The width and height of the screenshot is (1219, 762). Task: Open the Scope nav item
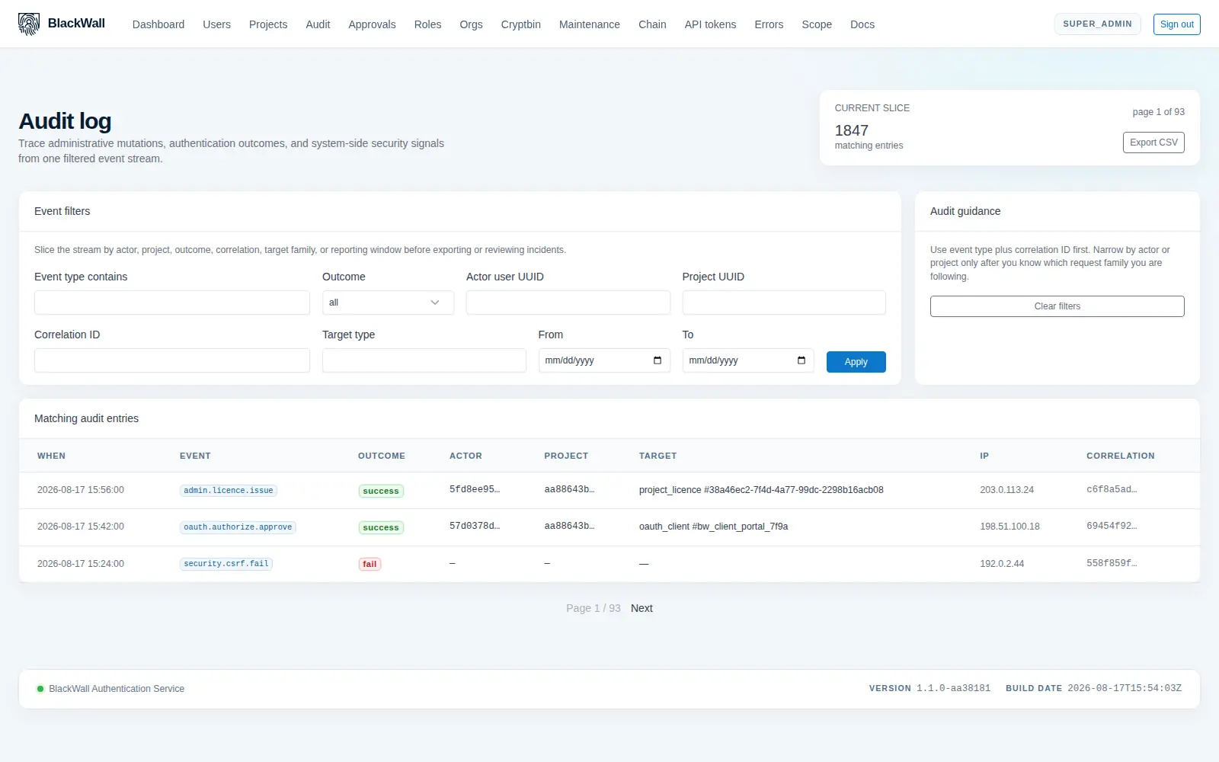coord(817,24)
